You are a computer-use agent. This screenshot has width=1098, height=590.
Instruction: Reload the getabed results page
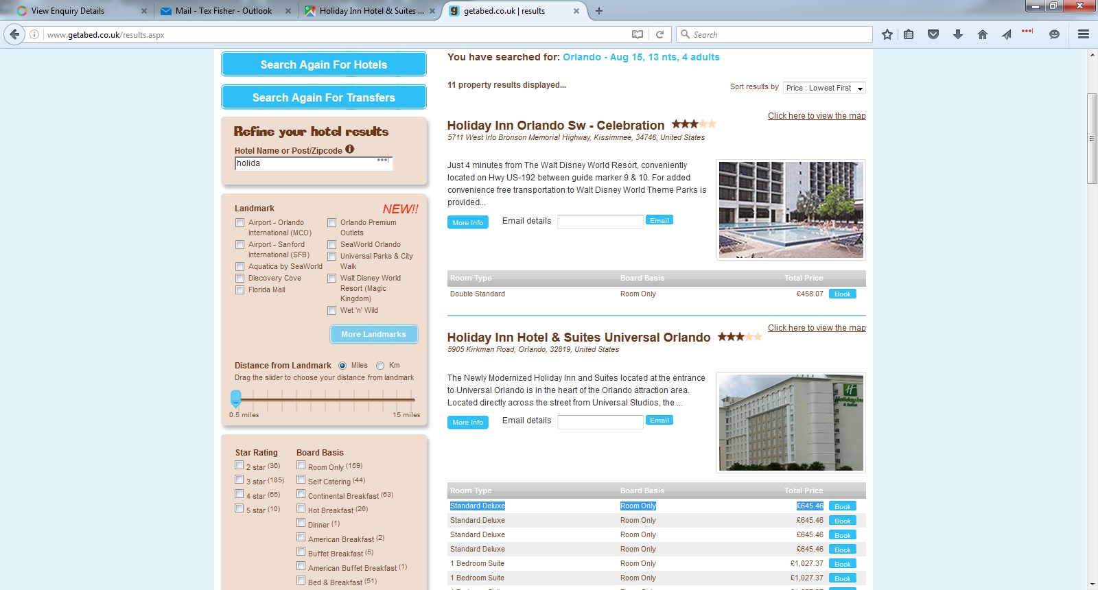click(x=659, y=34)
